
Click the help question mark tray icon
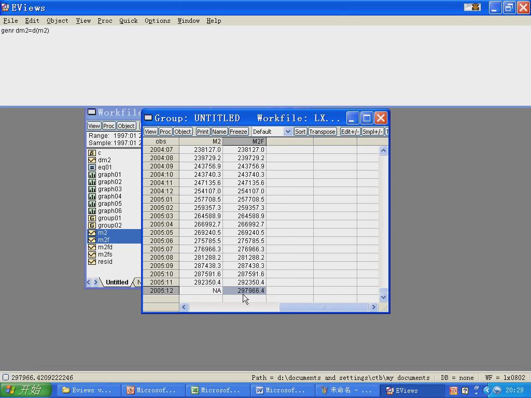pyautogui.click(x=465, y=391)
